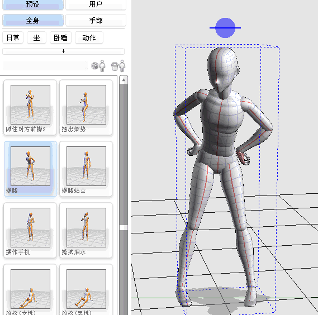Pick the 放松(男性) sitting pose thumbnail

tap(86, 290)
